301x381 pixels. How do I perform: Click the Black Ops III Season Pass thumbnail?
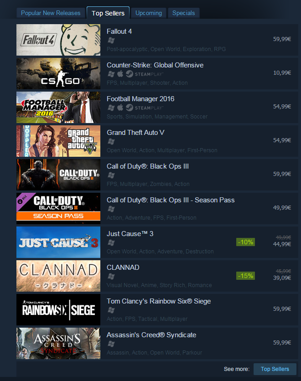tap(58, 208)
